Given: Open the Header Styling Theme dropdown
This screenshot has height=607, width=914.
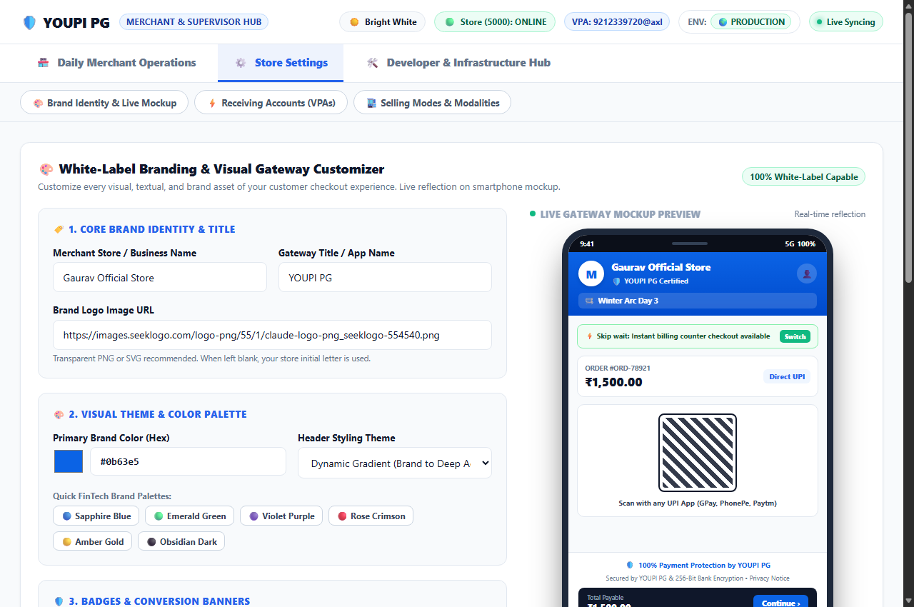Looking at the screenshot, I should click(395, 463).
